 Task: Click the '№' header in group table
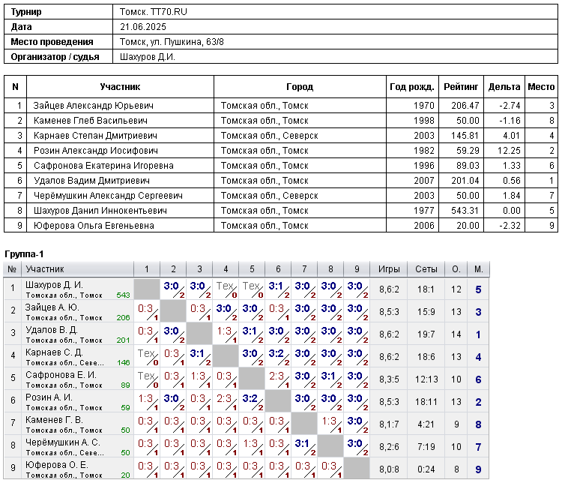coord(12,269)
